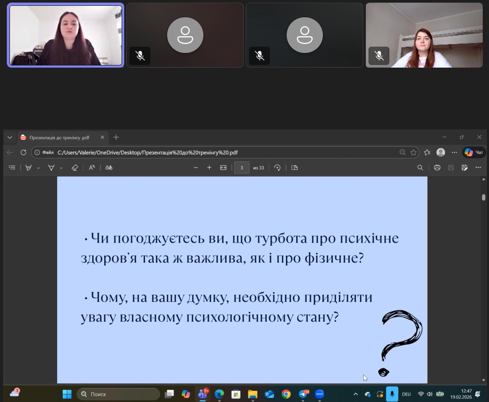Print the PDF document
Image resolution: width=489 pixels, height=402 pixels.
[x=437, y=168]
